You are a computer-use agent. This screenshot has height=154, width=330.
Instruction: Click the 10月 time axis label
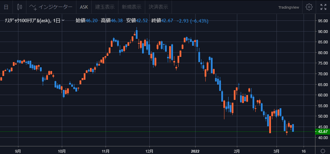(62, 151)
